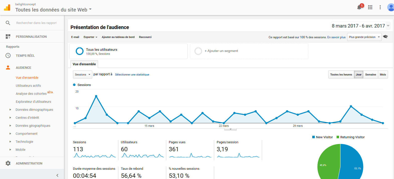Open Temps réel reports
The image size is (394, 179).
tap(25, 55)
